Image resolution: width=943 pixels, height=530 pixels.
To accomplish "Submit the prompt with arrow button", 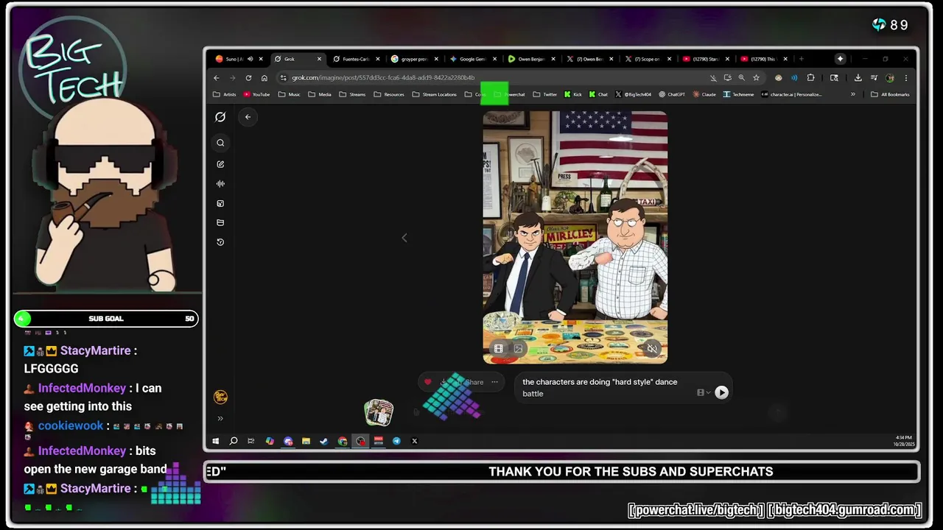I will coord(721,392).
